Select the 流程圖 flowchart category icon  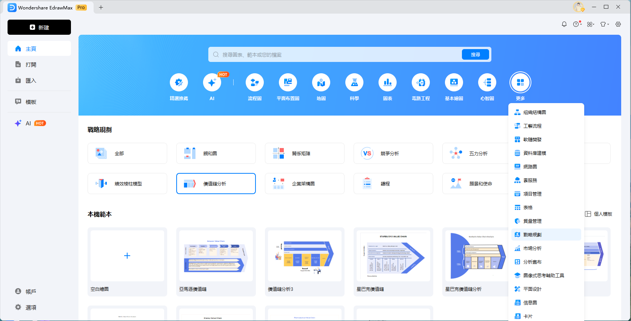[255, 82]
